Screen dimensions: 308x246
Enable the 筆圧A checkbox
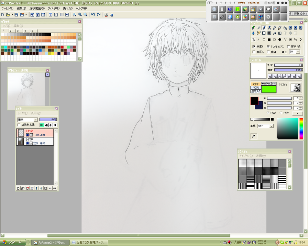point(254,52)
